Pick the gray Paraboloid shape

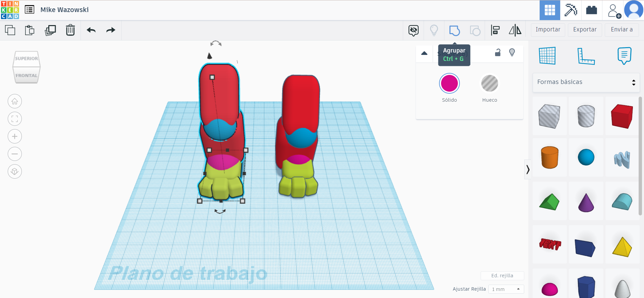pos(622,289)
